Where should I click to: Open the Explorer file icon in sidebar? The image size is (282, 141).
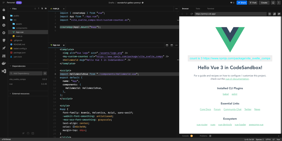(x=4, y=17)
